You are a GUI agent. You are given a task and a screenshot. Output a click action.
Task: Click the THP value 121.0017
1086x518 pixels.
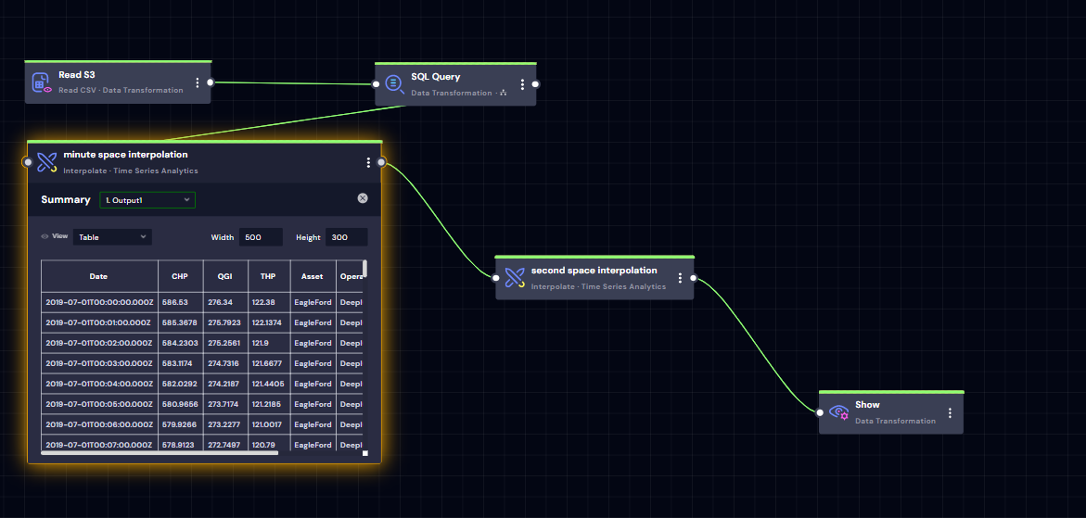tap(270, 424)
